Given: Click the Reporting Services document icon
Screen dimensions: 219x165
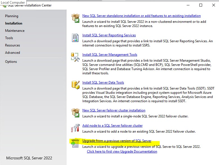Looking at the screenshot, I should 75,38.
